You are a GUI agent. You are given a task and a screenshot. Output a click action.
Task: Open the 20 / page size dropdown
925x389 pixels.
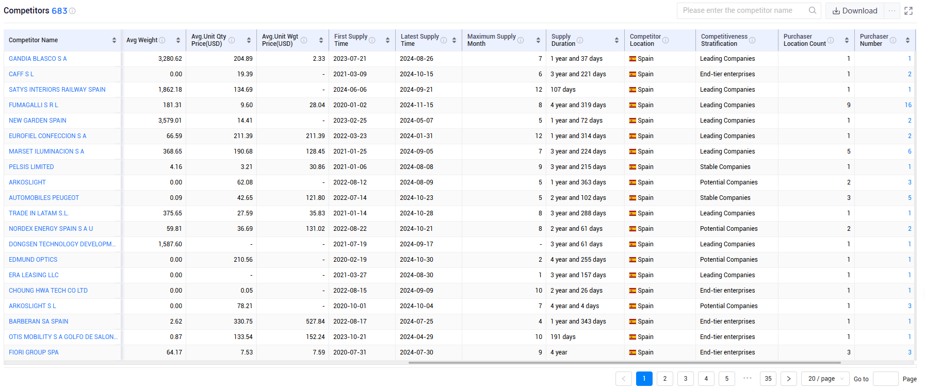point(825,379)
